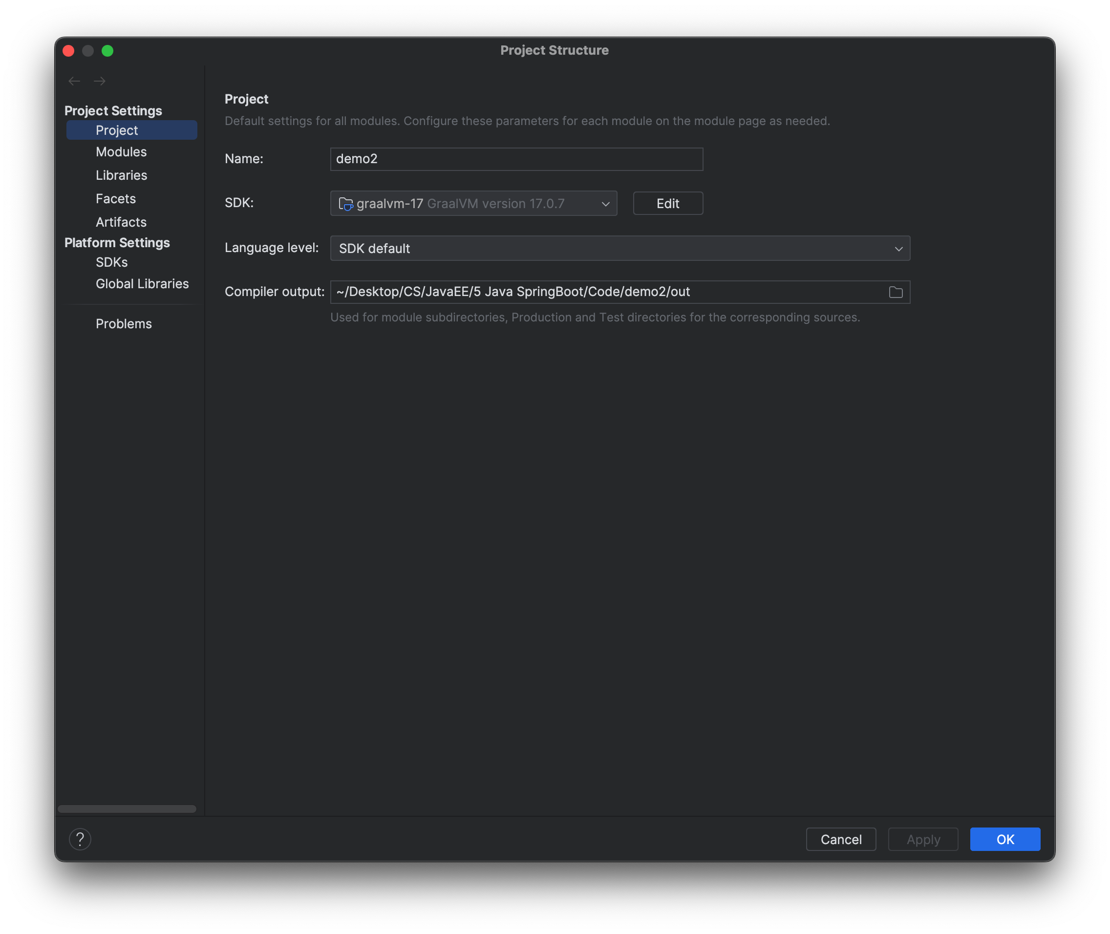Cancel the Project Structure dialog
The height and width of the screenshot is (934, 1110).
[840, 839]
